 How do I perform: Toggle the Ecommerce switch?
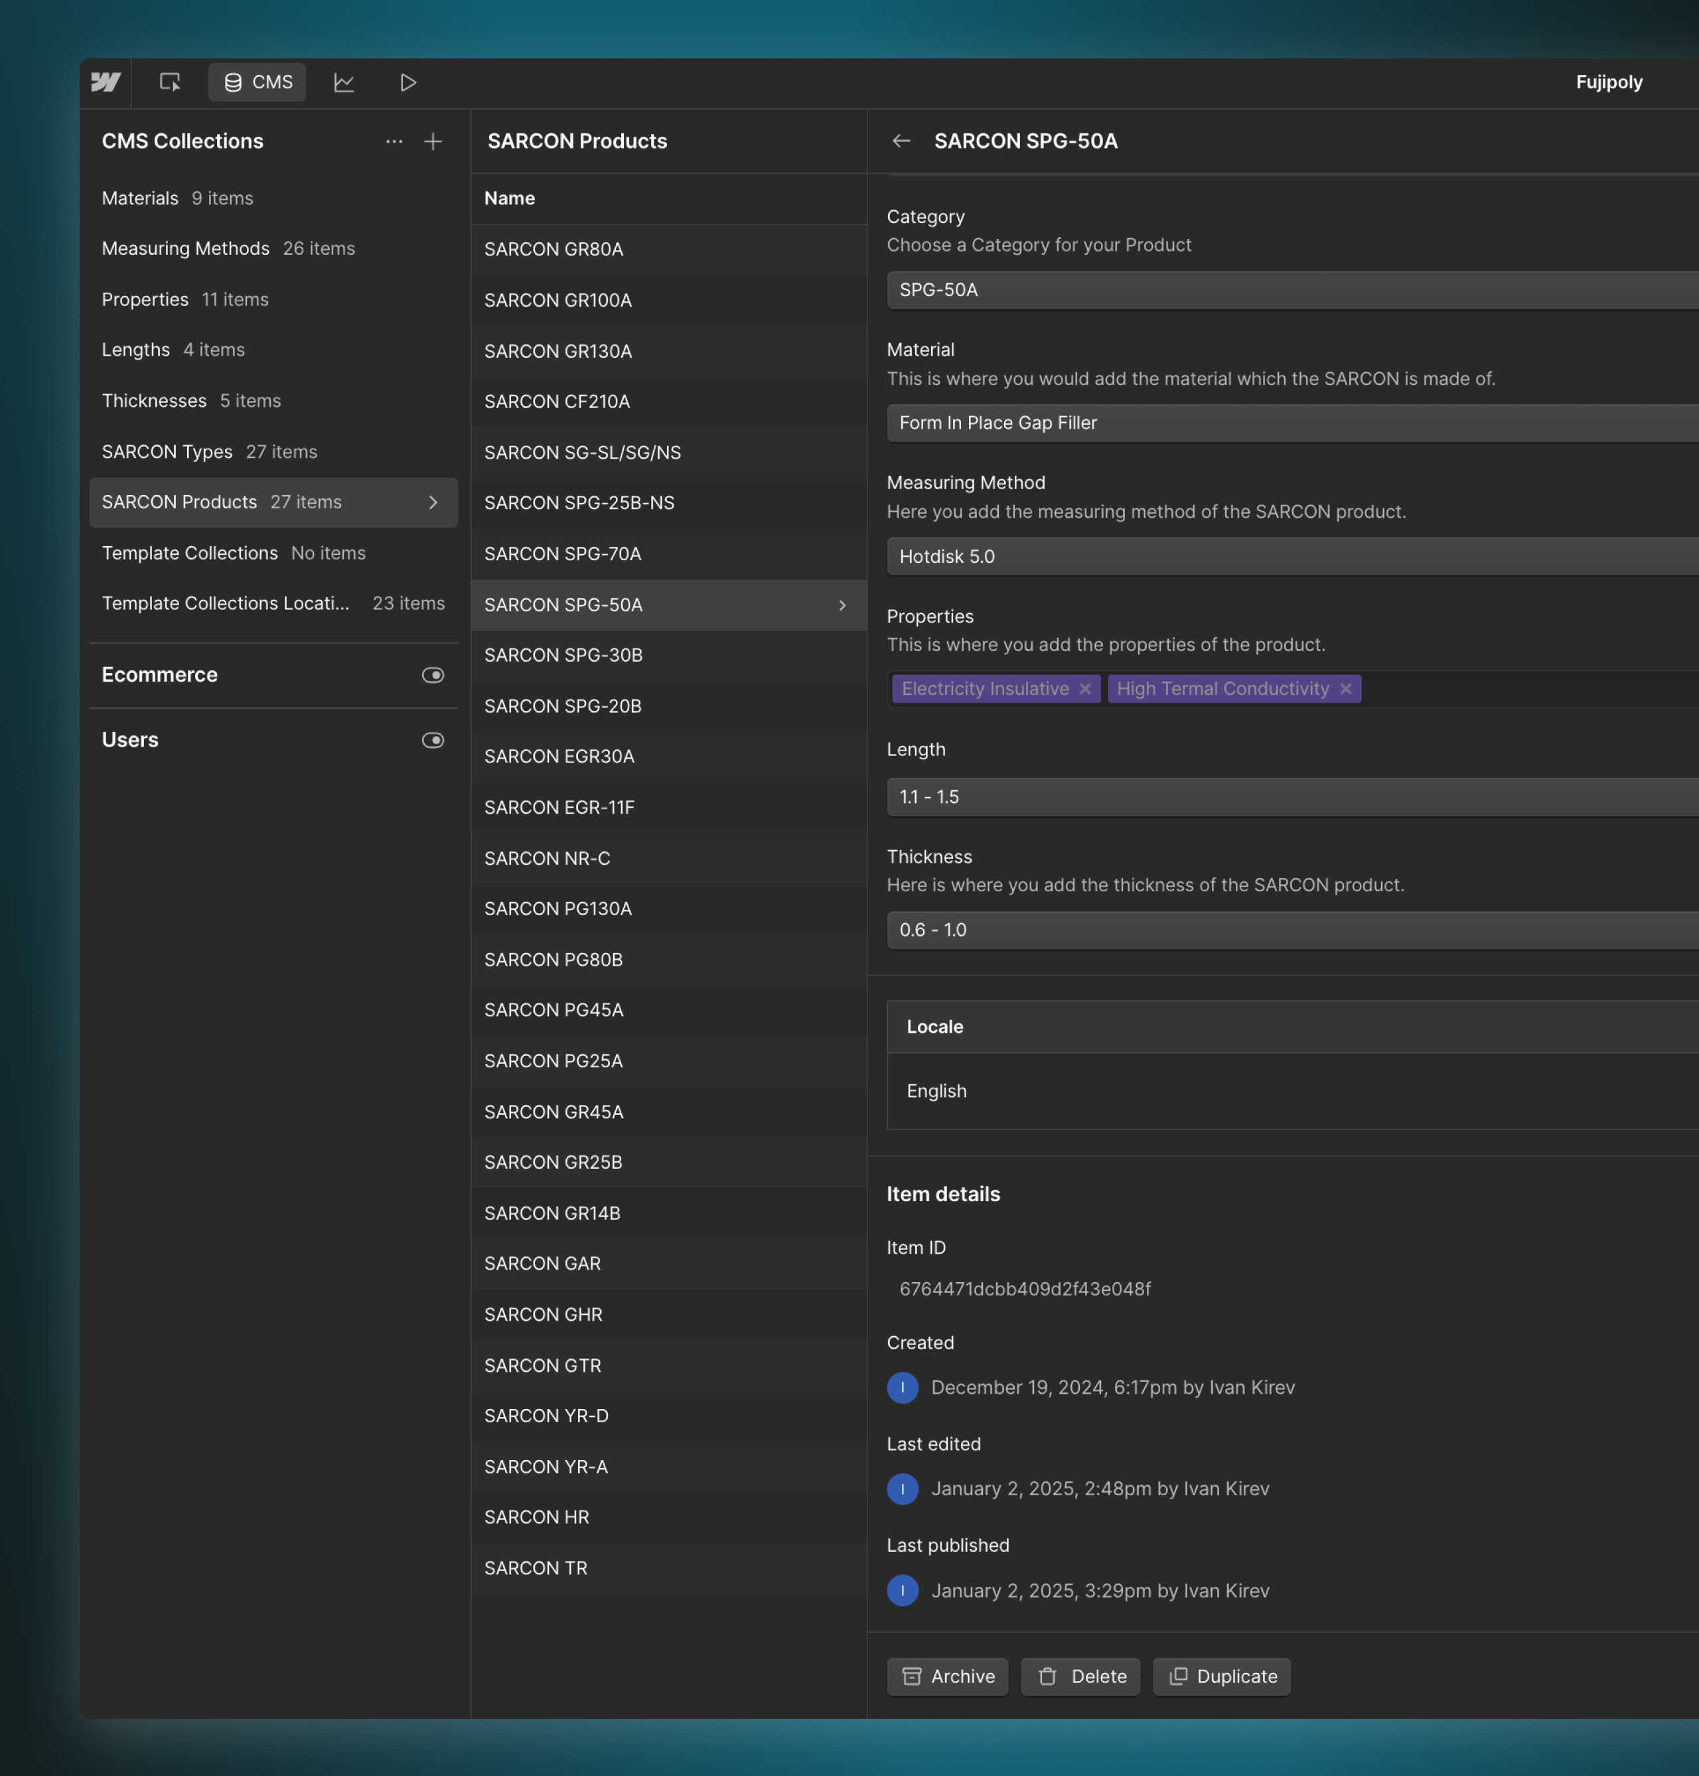(x=433, y=675)
